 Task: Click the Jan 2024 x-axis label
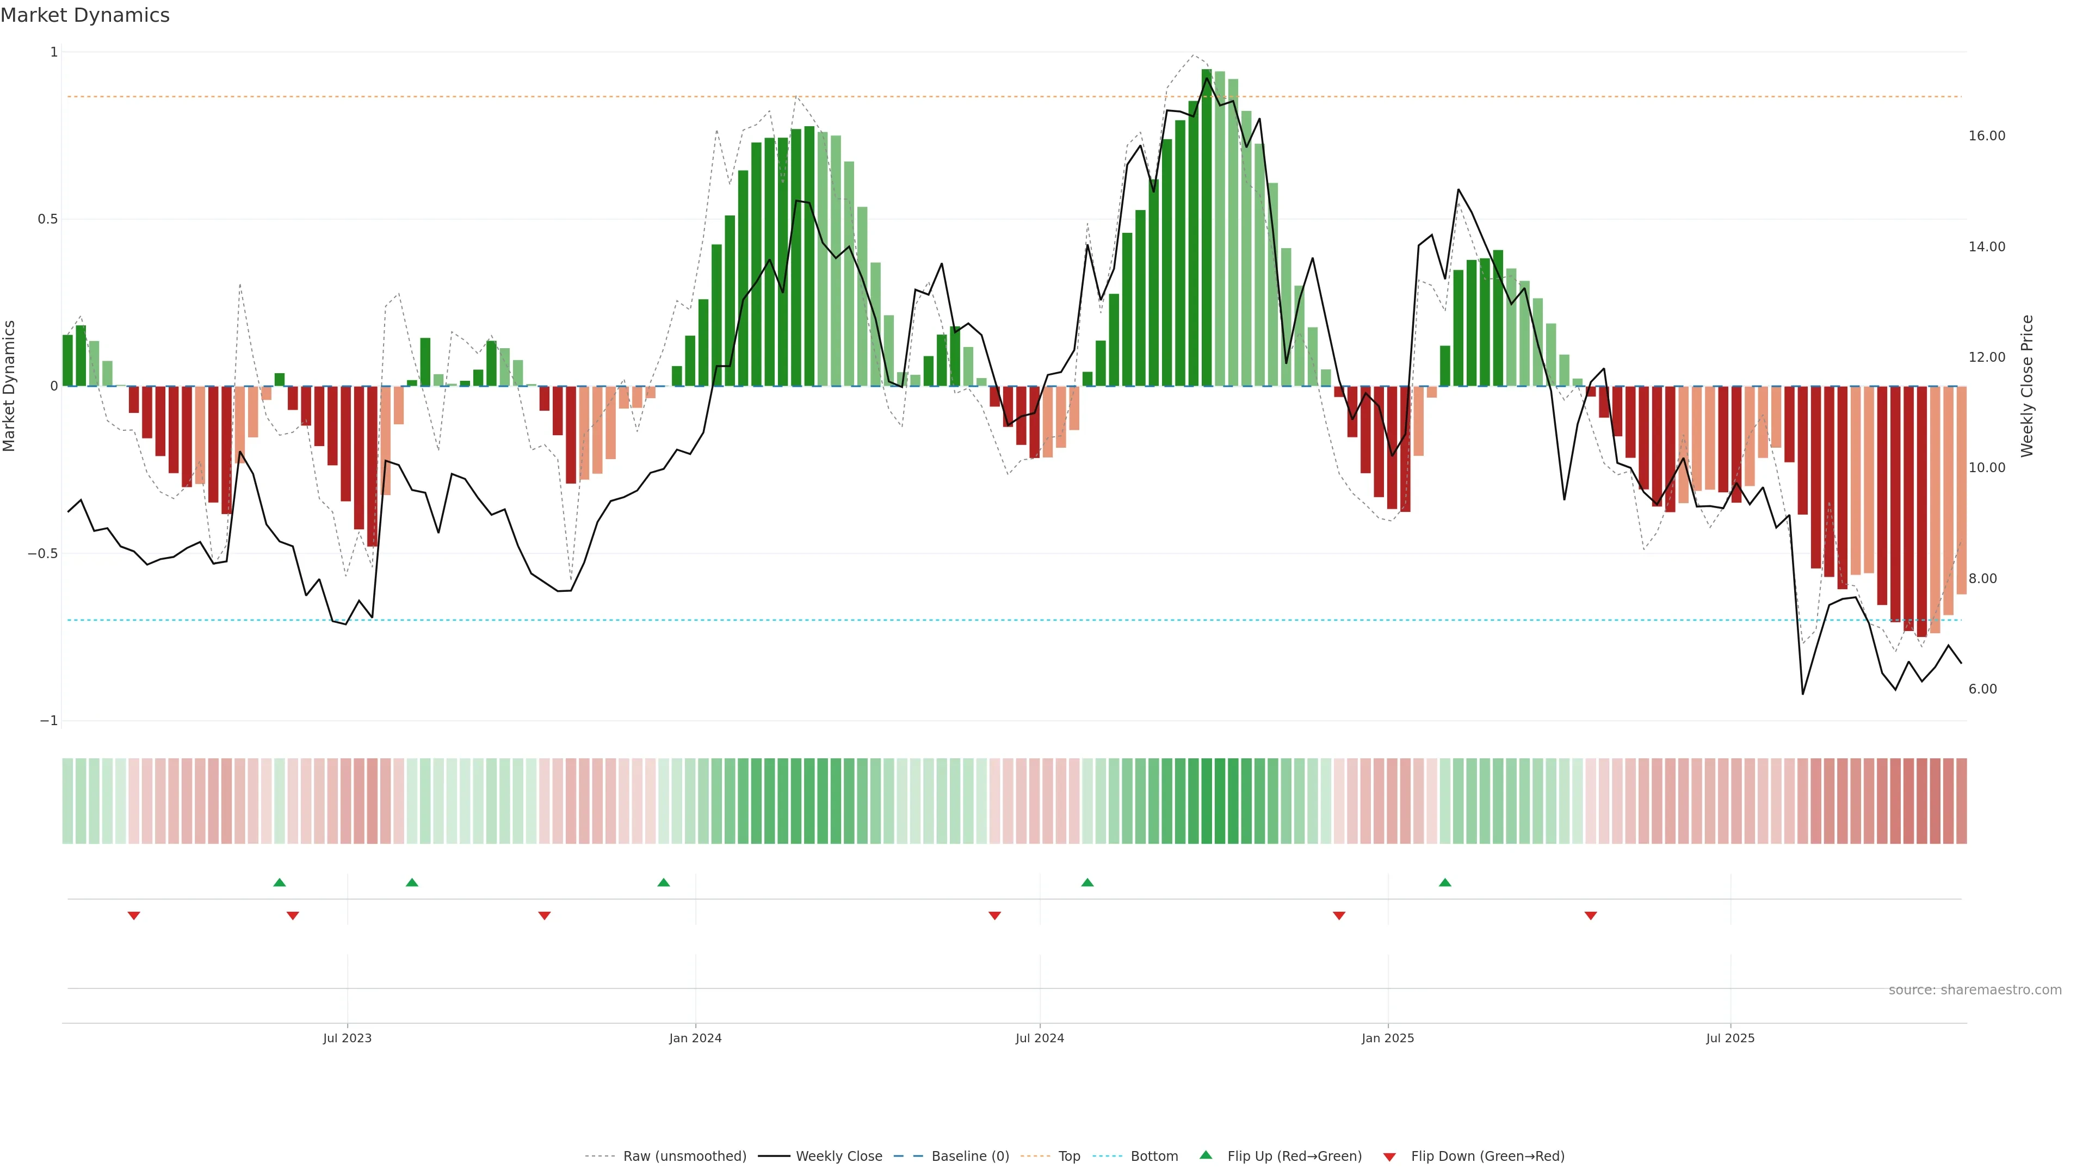click(695, 1038)
